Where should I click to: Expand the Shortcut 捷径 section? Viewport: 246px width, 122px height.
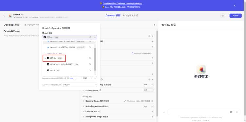[83, 112]
